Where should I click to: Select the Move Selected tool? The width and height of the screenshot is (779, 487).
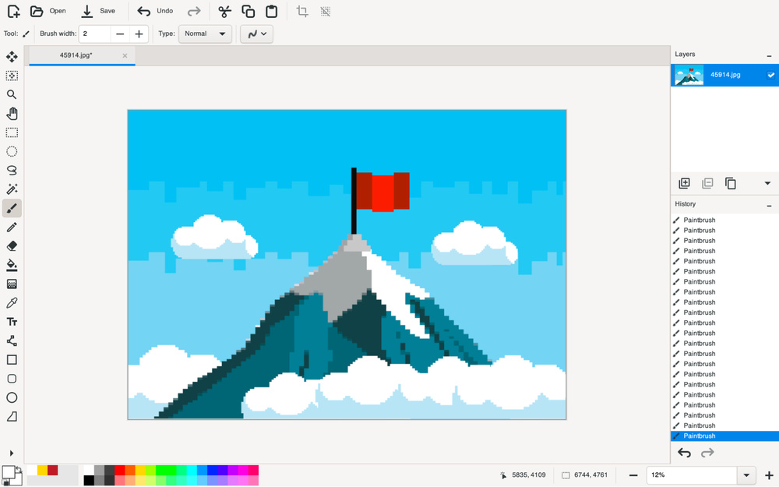[x=12, y=57]
